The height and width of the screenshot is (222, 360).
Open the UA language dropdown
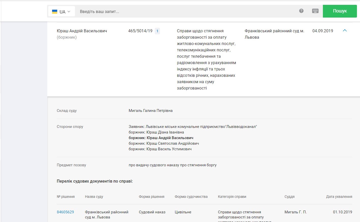click(x=62, y=11)
